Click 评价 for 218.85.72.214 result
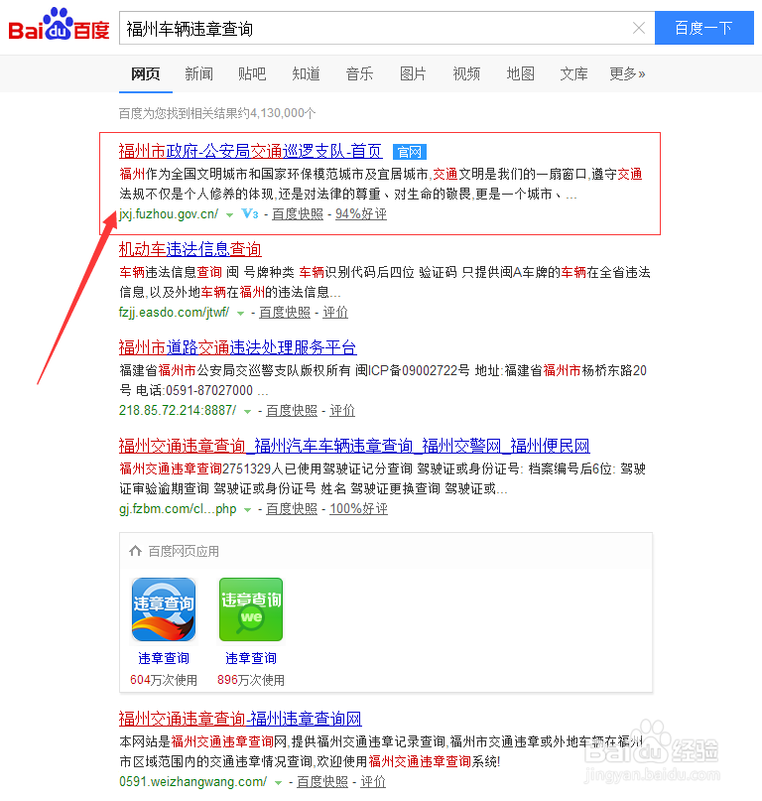 (x=342, y=410)
